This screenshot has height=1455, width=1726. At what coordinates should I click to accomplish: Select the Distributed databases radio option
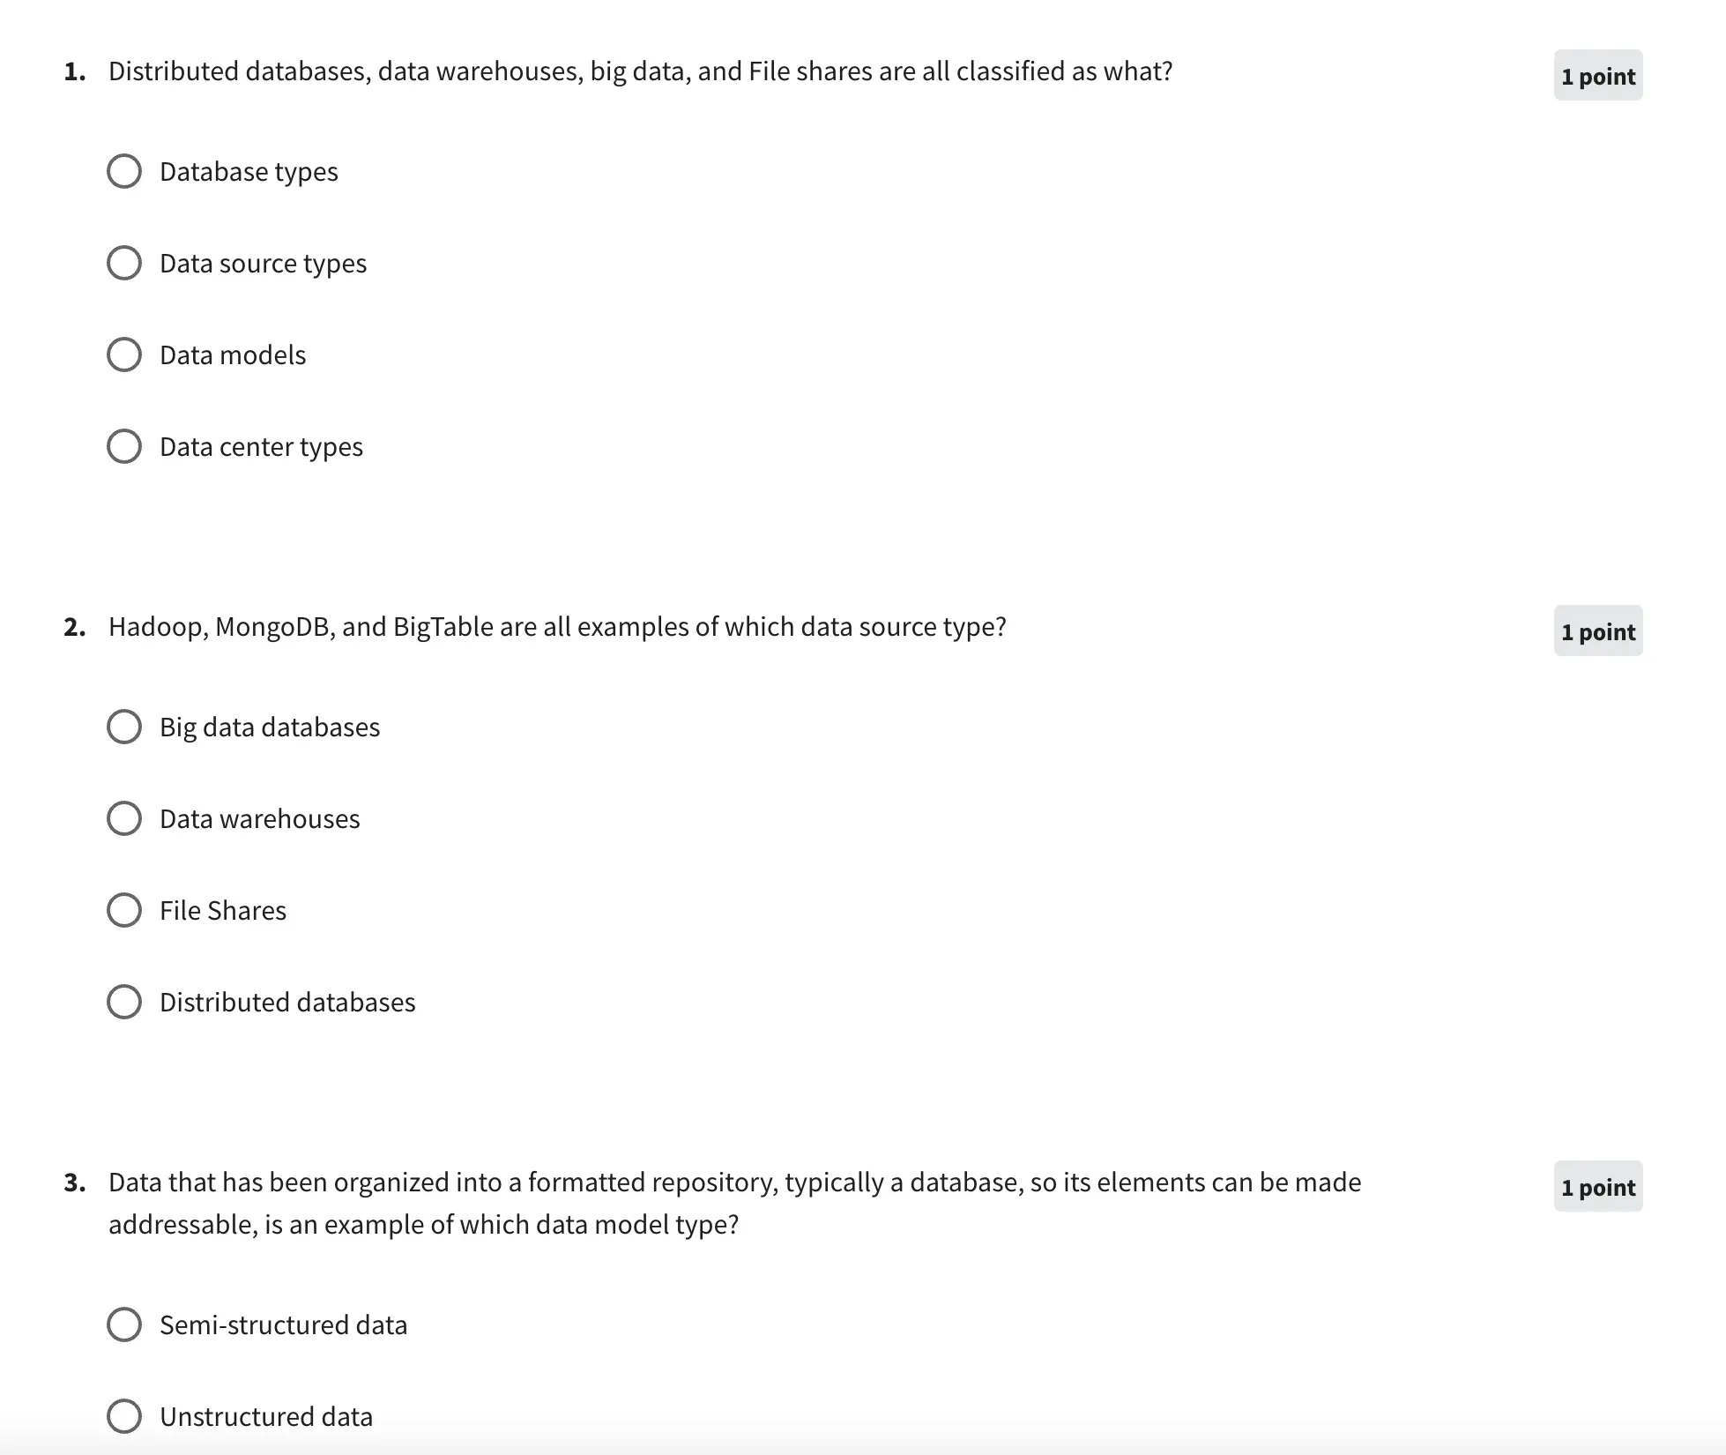tap(124, 1002)
